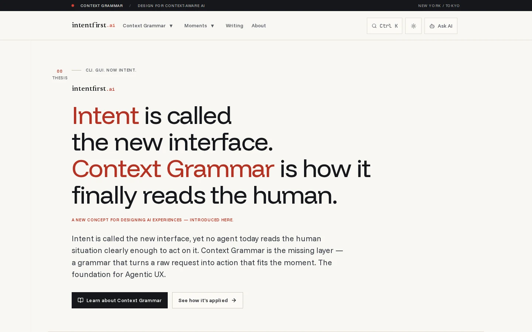The width and height of the screenshot is (532, 332).
Task: Click 'finally reads the human.' headline line
Action: click(204, 196)
